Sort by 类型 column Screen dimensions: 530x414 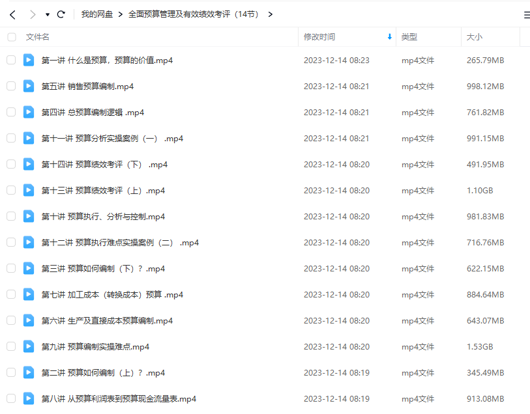coord(409,37)
